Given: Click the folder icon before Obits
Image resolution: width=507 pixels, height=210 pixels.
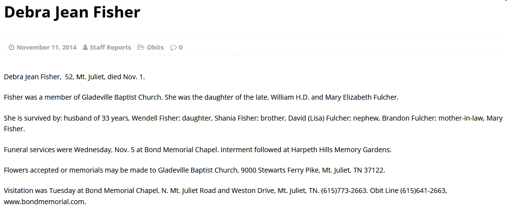Looking at the screenshot, I should [140, 47].
